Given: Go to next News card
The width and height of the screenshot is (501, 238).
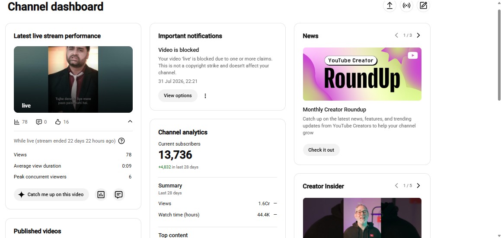Looking at the screenshot, I should 418,35.
